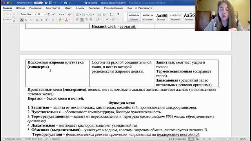This screenshot has width=251, height=141.
Task: Cut the selection with the scissors icon
Action: 14,14
